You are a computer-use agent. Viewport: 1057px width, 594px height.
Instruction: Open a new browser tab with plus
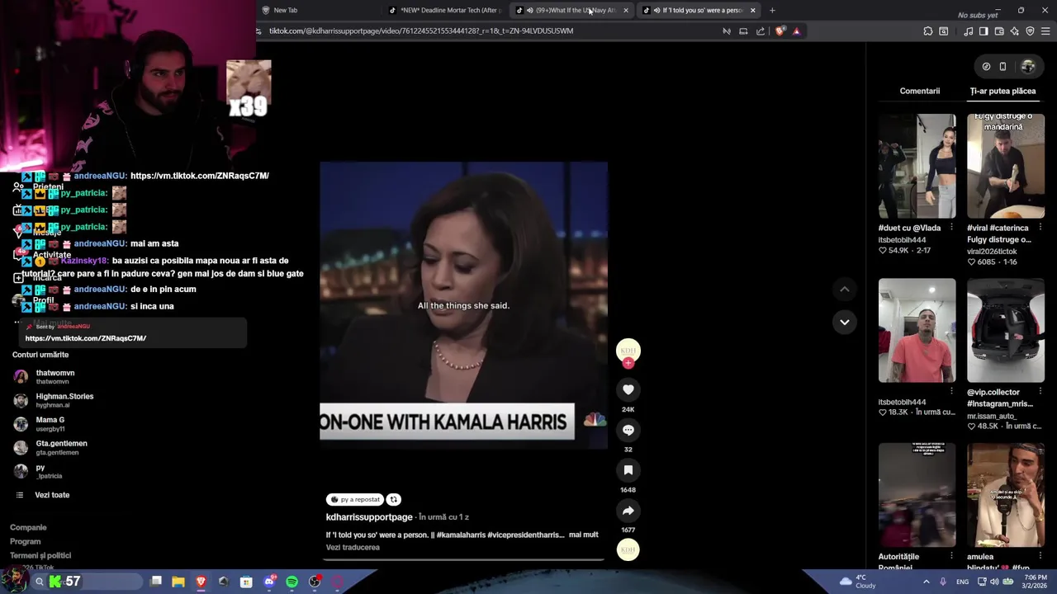pos(772,10)
